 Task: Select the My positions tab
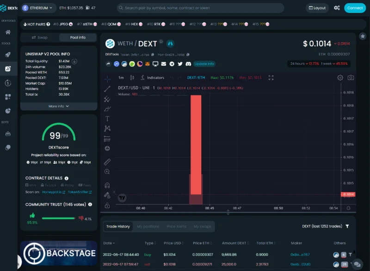tap(148, 227)
